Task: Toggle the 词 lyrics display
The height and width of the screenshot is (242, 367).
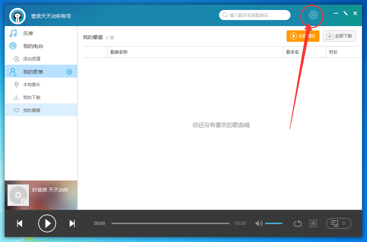Action: click(313, 223)
